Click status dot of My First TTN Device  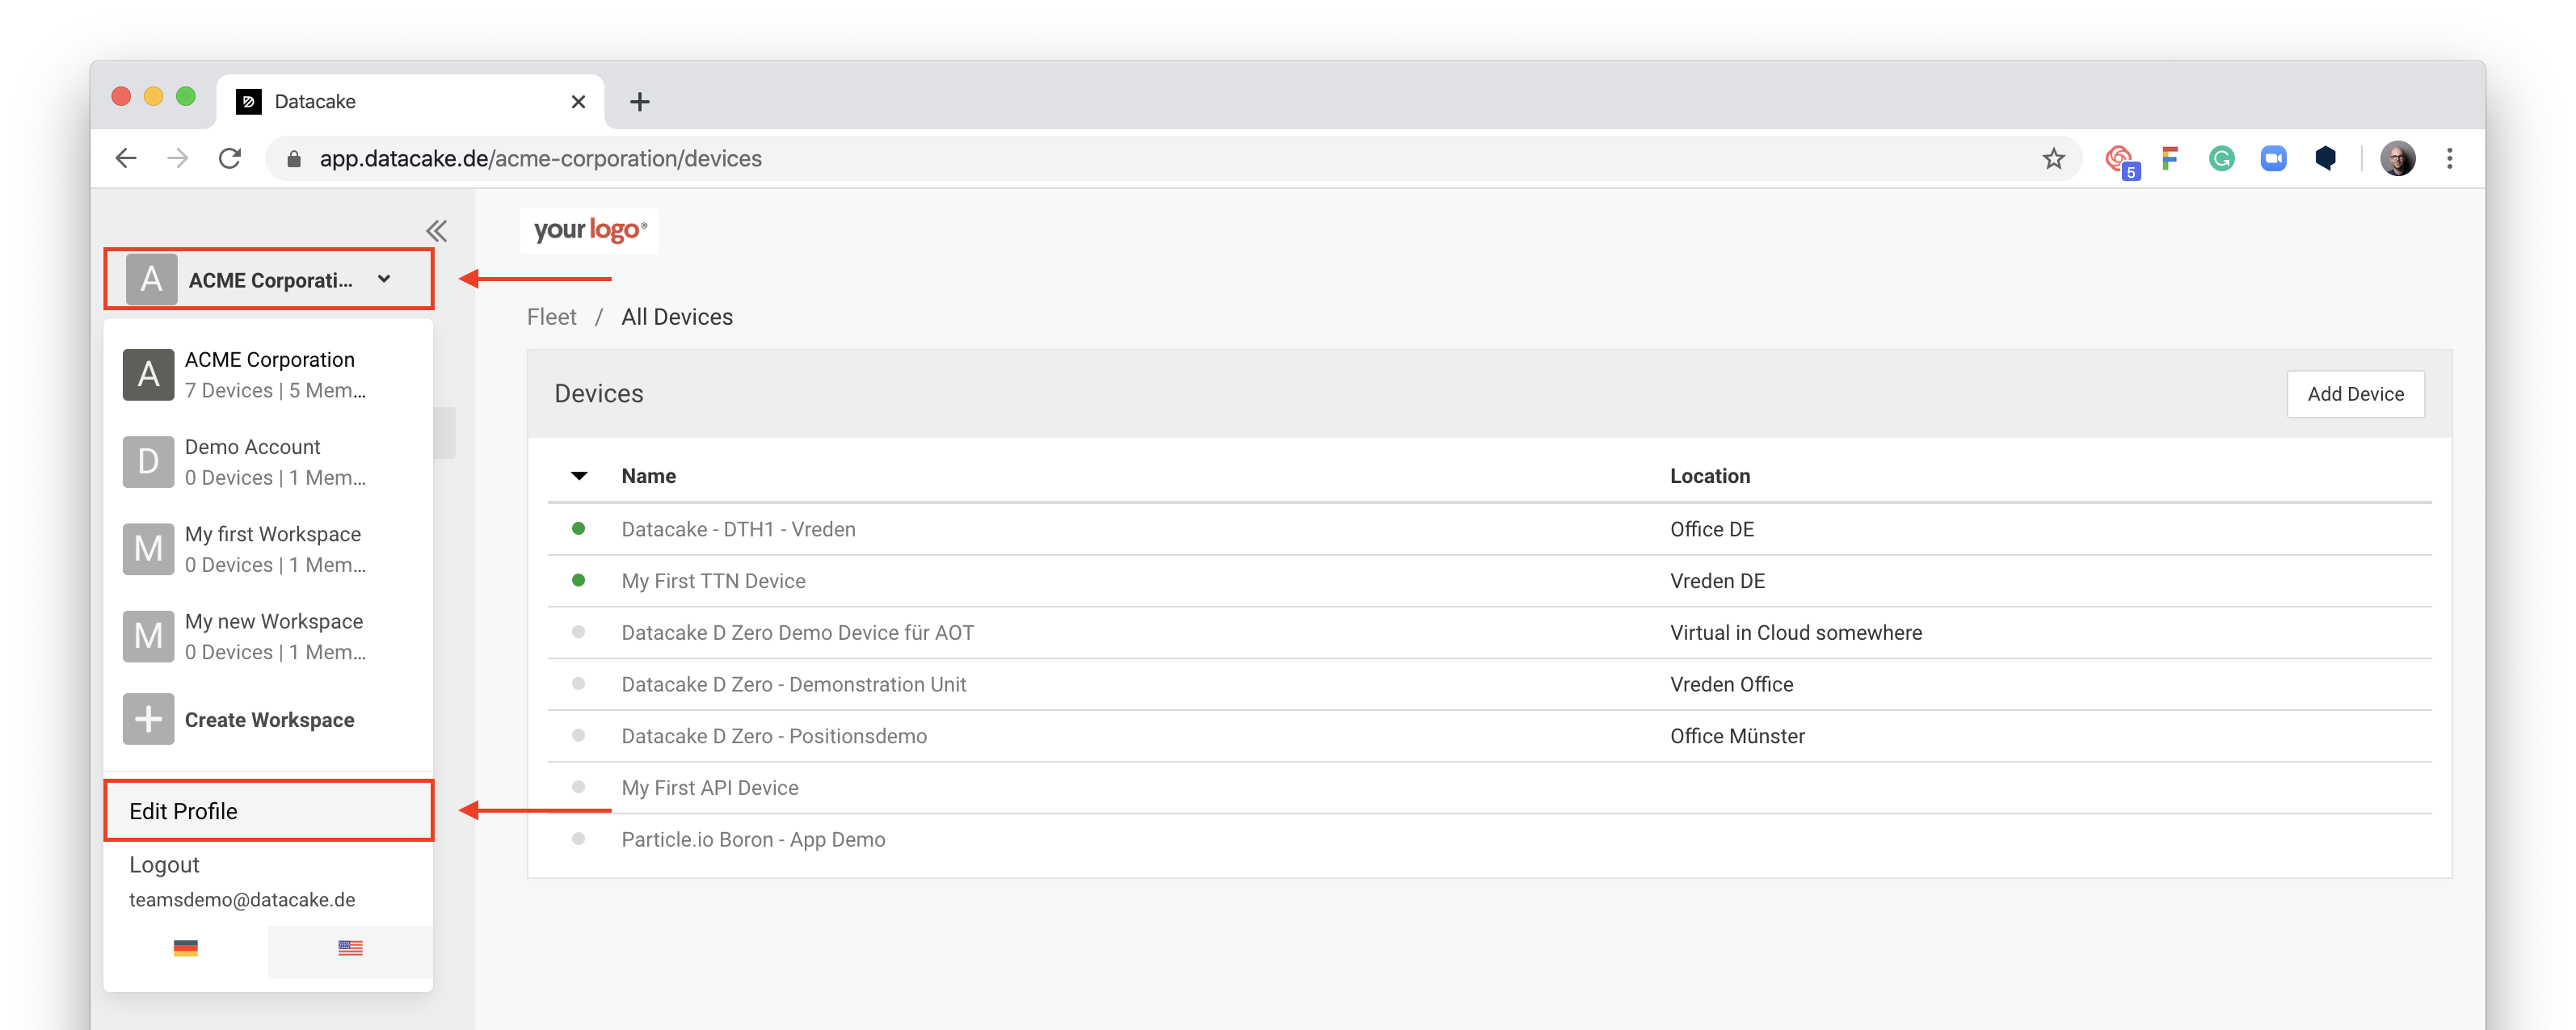click(x=578, y=580)
